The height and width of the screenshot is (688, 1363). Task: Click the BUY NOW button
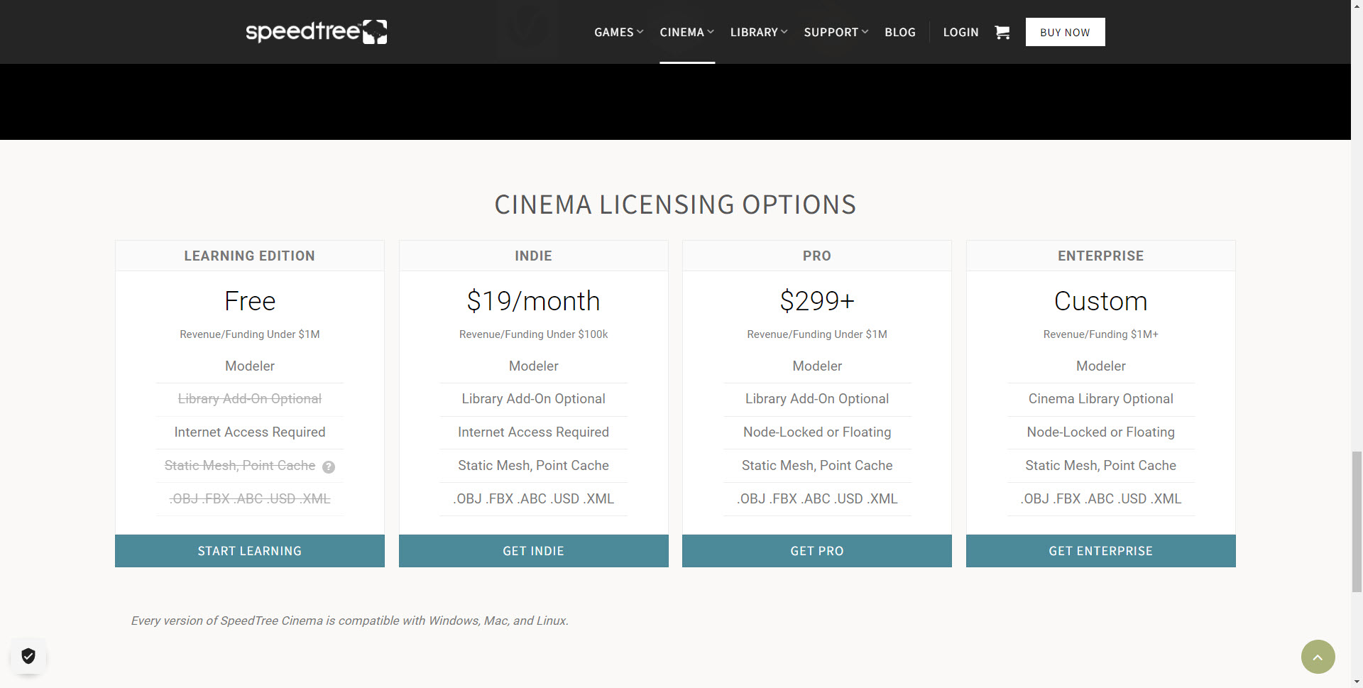1065,32
